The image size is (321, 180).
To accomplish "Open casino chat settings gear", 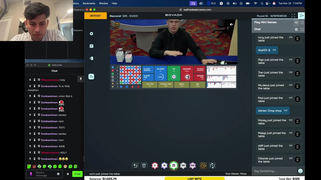I will pos(296,29).
